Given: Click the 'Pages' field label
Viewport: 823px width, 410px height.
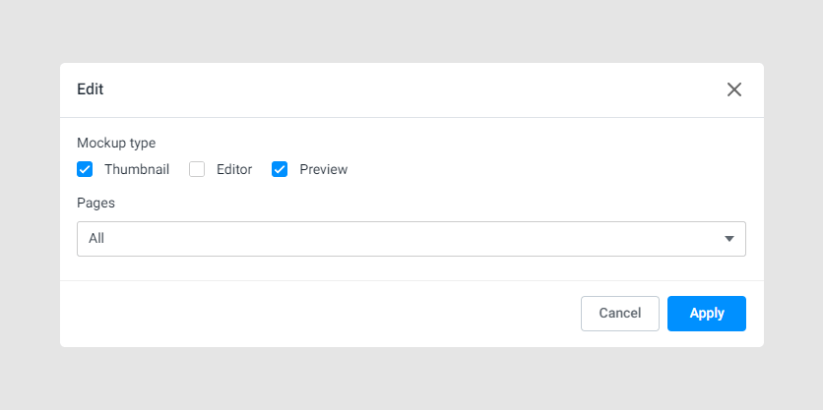Looking at the screenshot, I should (95, 203).
